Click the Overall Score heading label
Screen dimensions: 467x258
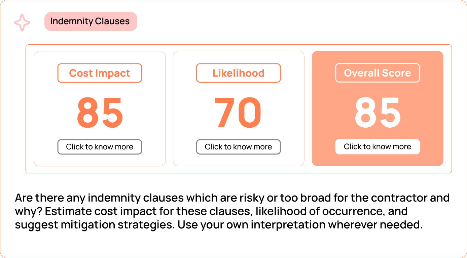(378, 73)
